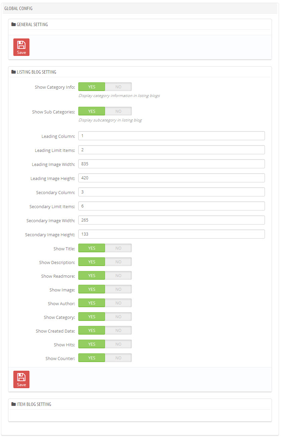This screenshot has height=438, width=281.
Task: Click the folder icon beside General Setting
Action: point(13,24)
